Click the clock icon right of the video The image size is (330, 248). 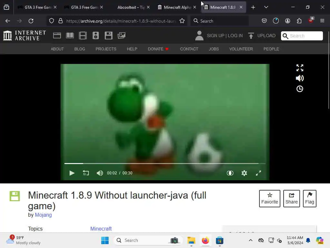pyautogui.click(x=300, y=89)
